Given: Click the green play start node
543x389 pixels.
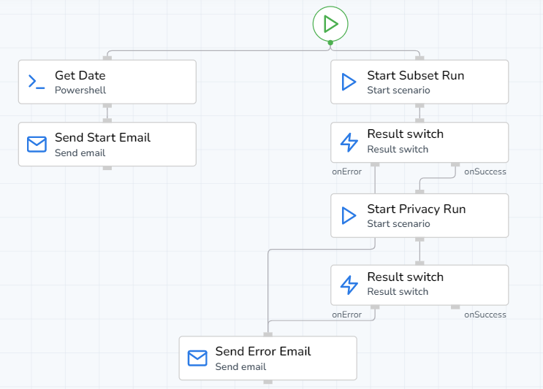Looking at the screenshot, I should (x=330, y=24).
